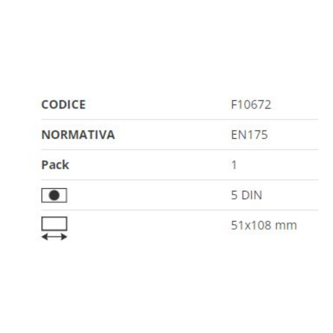The height and width of the screenshot is (333, 333).
Task: Click the black dot inside shade icon
Action: (x=54, y=195)
